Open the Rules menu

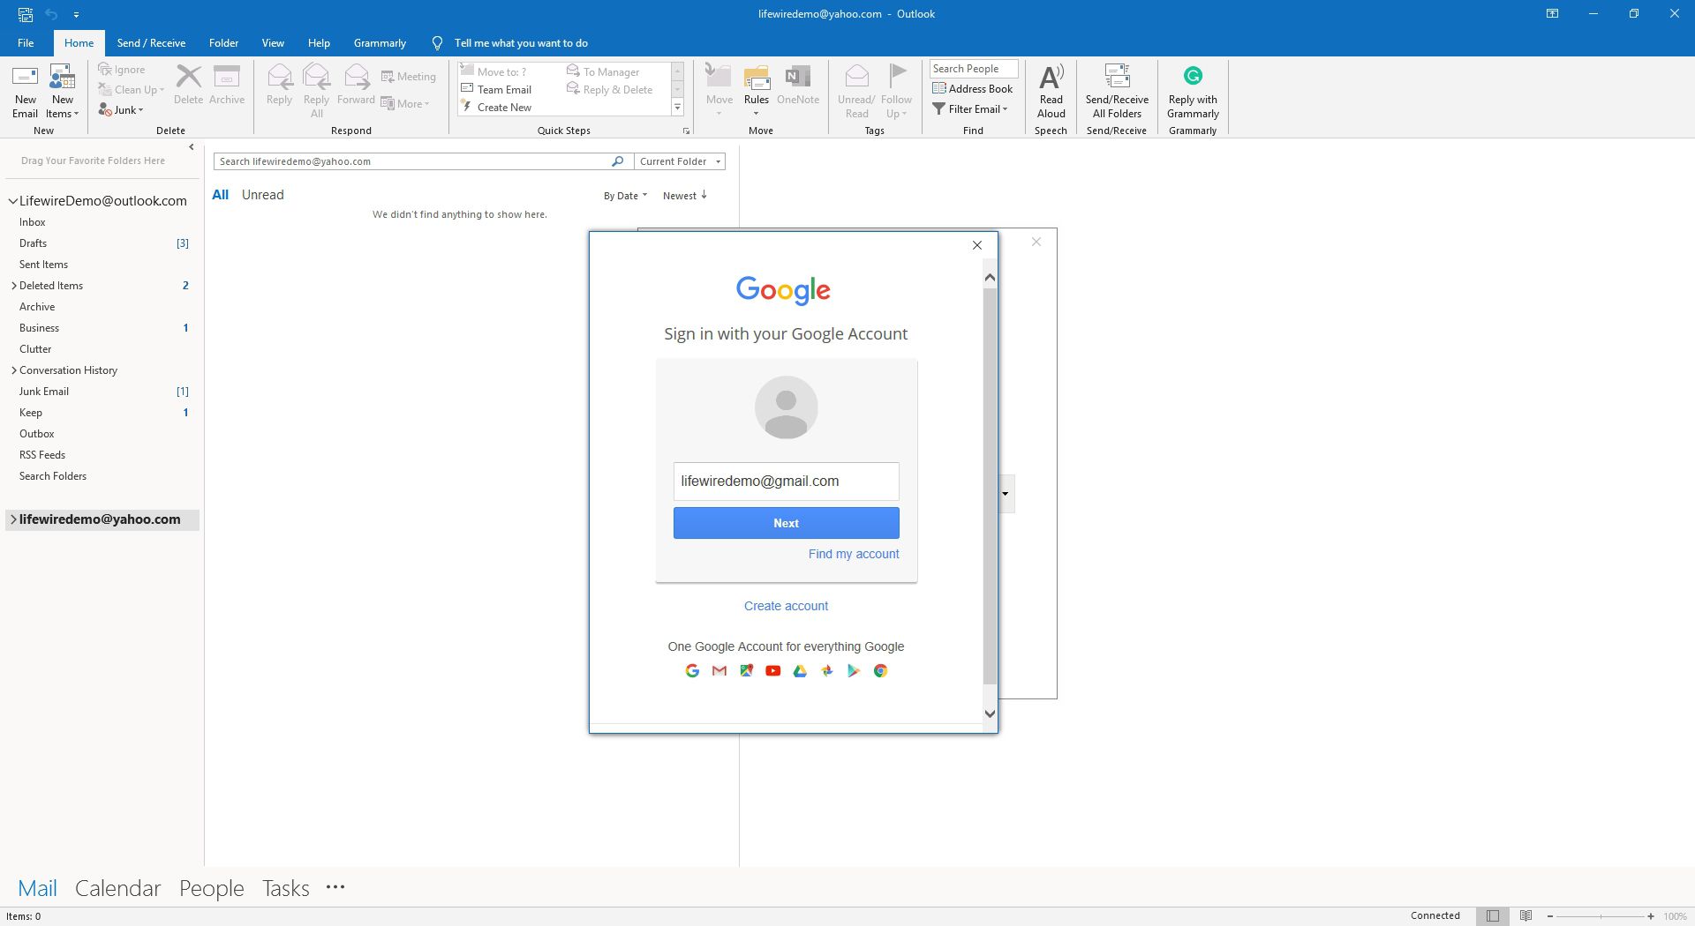(757, 91)
